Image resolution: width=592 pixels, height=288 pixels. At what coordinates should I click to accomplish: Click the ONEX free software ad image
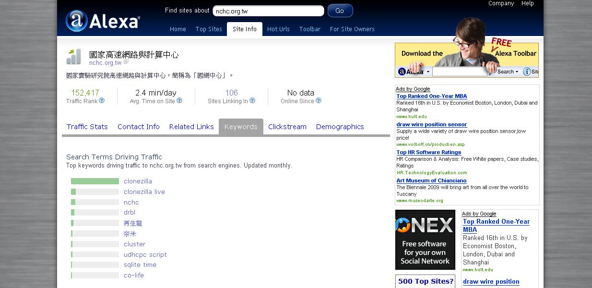click(x=425, y=240)
